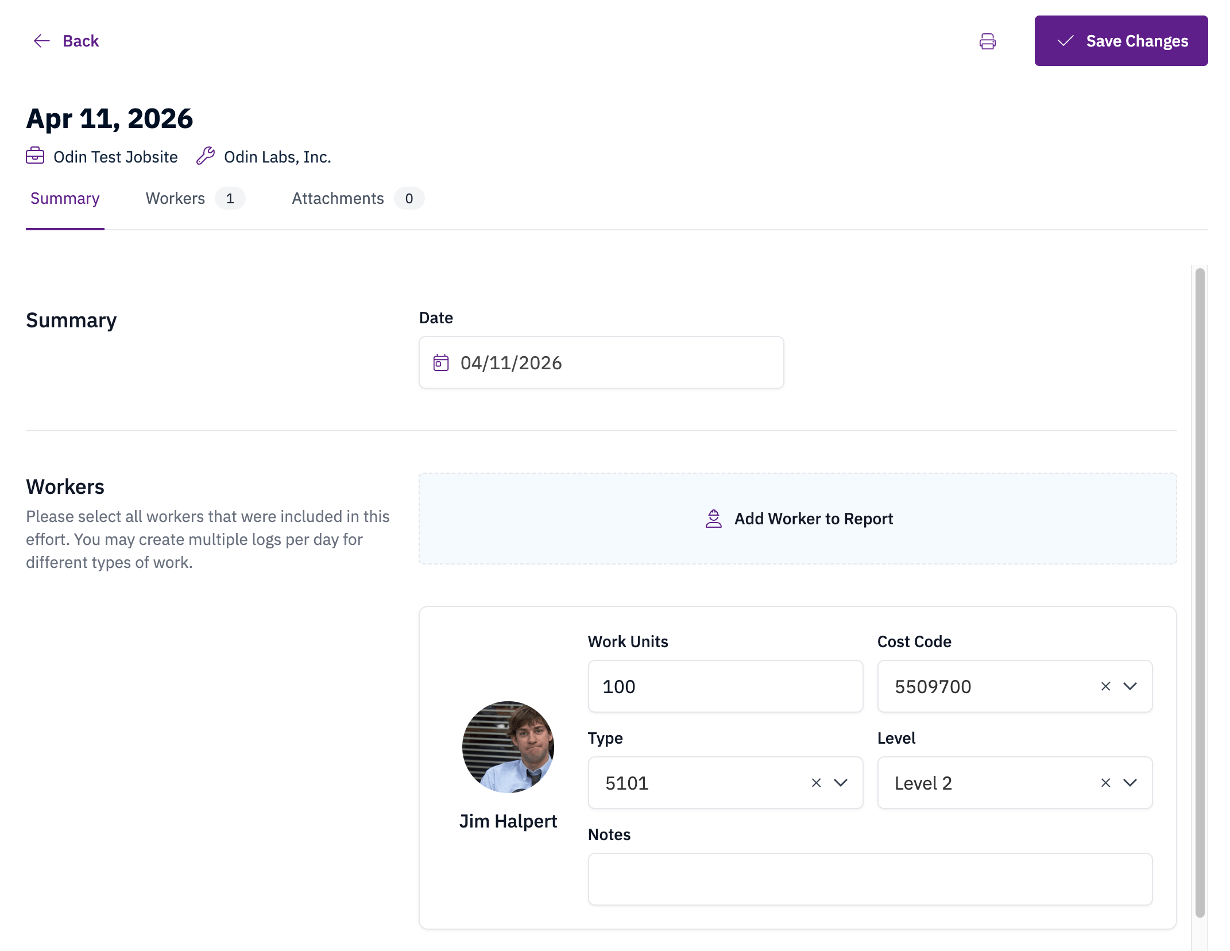The height and width of the screenshot is (951, 1230).
Task: Click the Level 2 value text
Action: (923, 783)
